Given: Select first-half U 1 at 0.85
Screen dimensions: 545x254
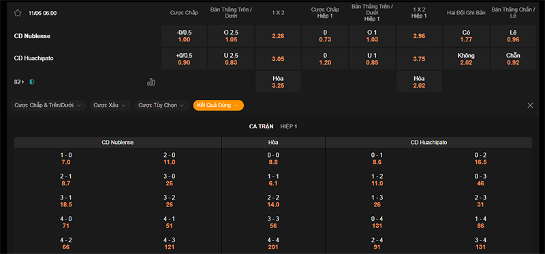Looking at the screenshot, I should tap(372, 59).
